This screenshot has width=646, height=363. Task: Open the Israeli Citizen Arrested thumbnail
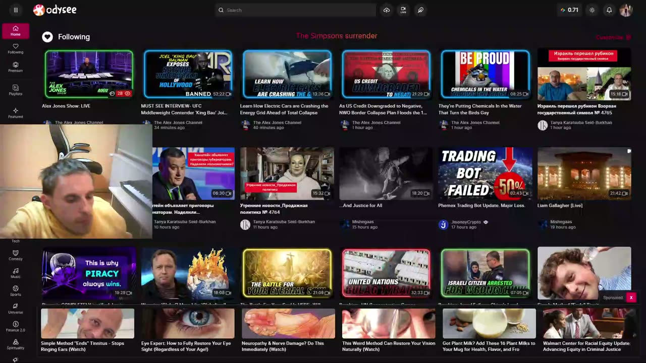click(x=485, y=273)
